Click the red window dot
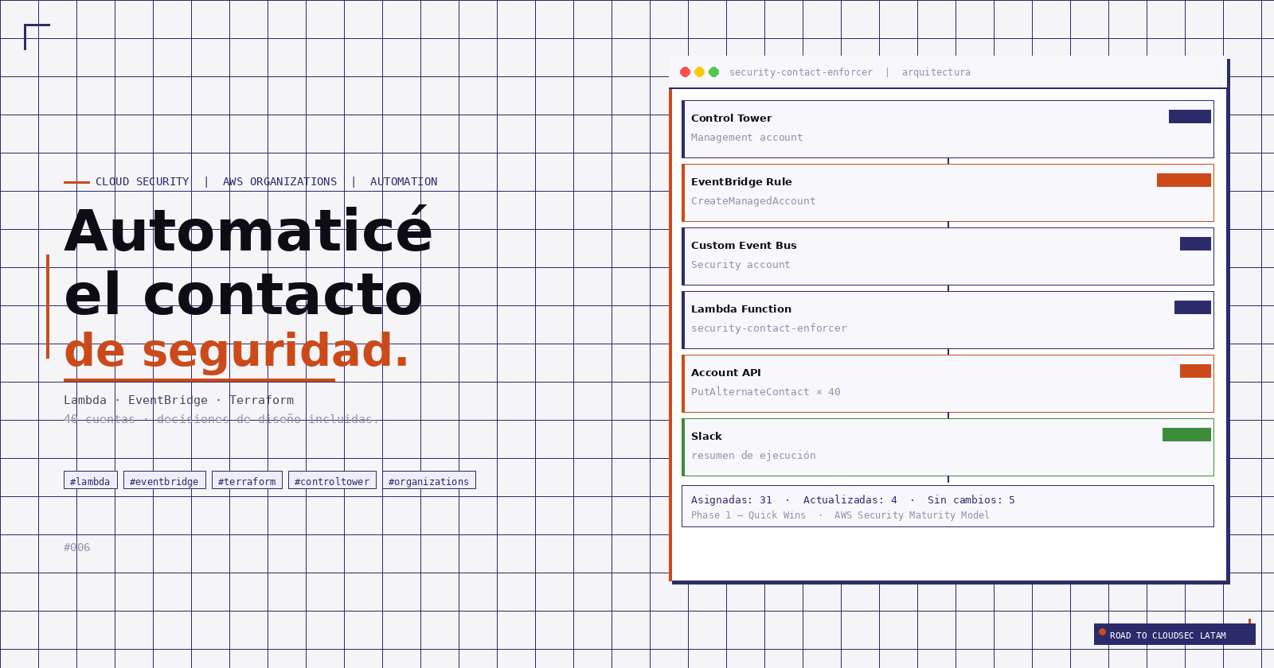This screenshot has height=668, width=1274. tap(685, 72)
